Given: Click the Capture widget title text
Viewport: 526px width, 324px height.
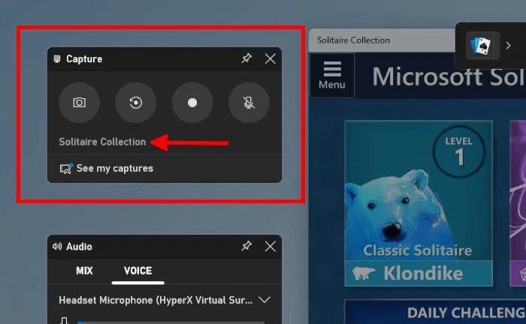Looking at the screenshot, I should tap(84, 59).
